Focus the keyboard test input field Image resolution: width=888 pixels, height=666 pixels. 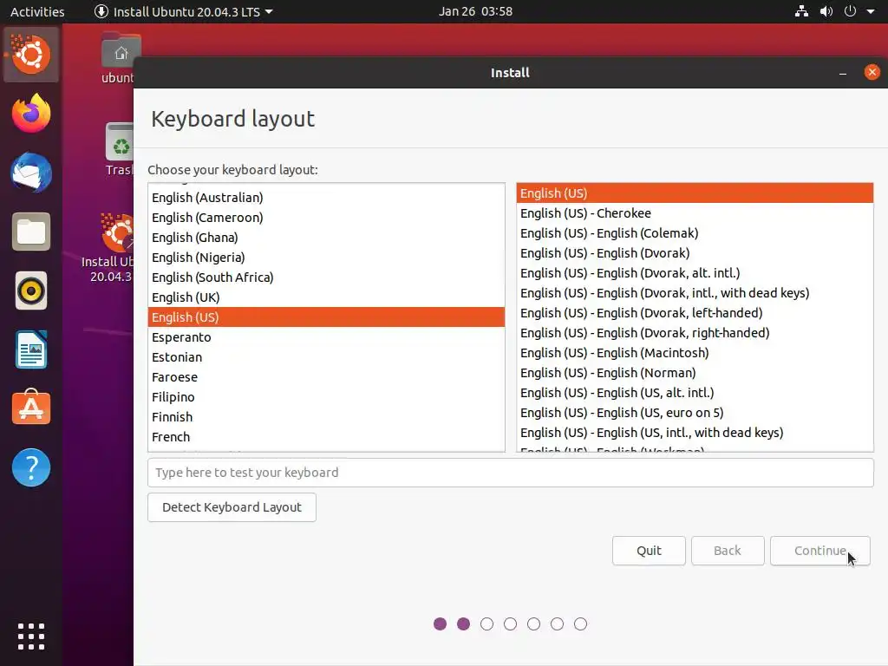point(510,473)
